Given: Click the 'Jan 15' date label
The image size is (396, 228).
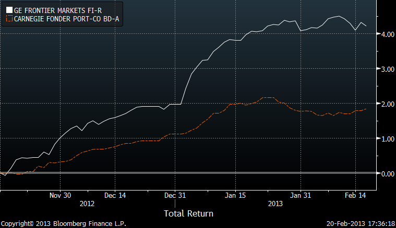Looking at the screenshot, I should click(x=235, y=196).
